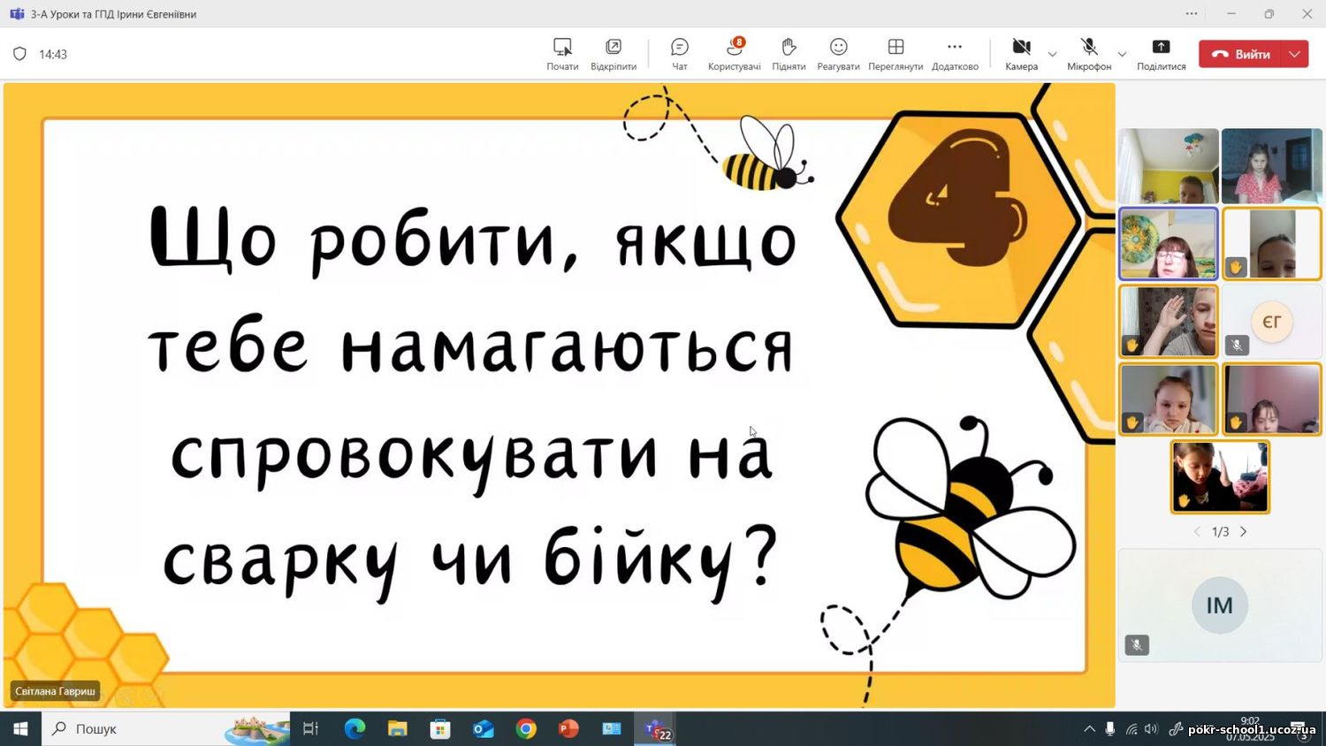The image size is (1326, 746).
Task: Click the Почати pop-out icon
Action: click(562, 53)
